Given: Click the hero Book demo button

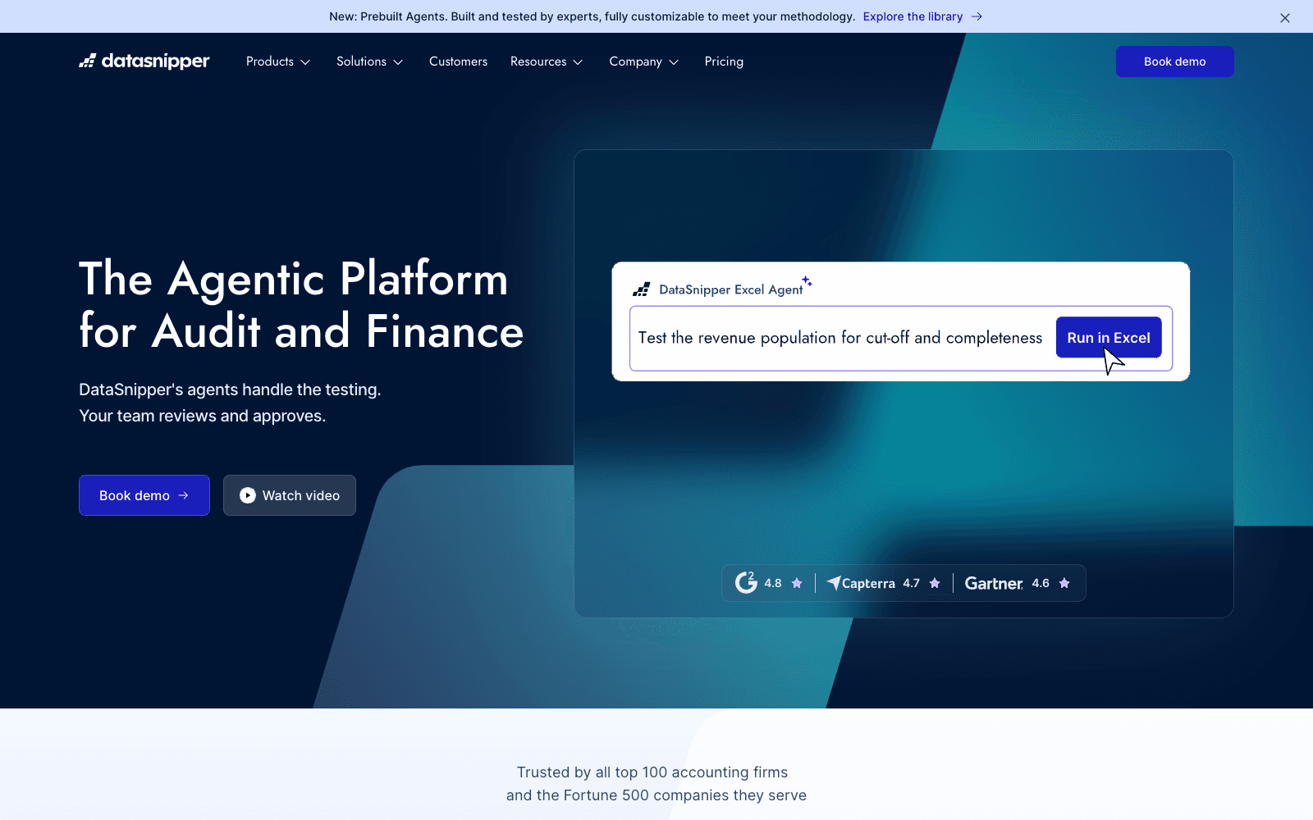Looking at the screenshot, I should pyautogui.click(x=144, y=495).
